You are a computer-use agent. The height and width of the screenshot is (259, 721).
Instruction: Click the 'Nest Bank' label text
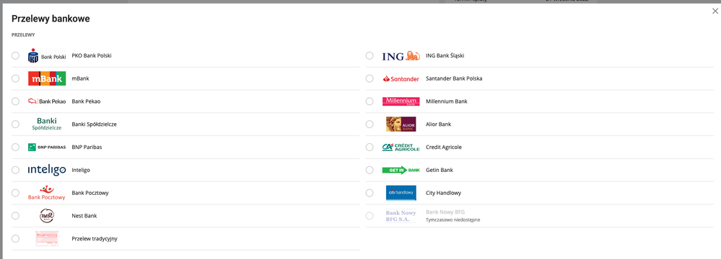[x=84, y=216]
